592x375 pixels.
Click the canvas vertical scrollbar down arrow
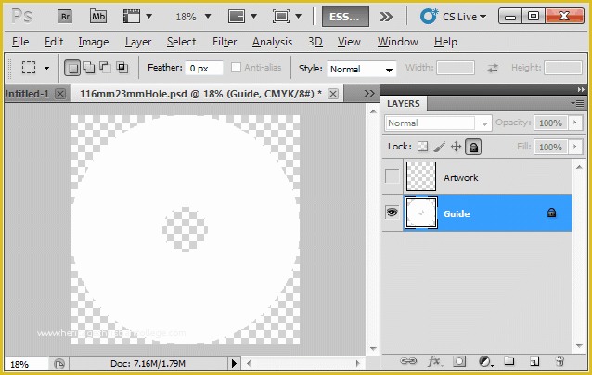pyautogui.click(x=373, y=348)
